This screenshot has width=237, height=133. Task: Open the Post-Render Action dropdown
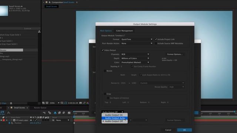[x=137, y=44]
